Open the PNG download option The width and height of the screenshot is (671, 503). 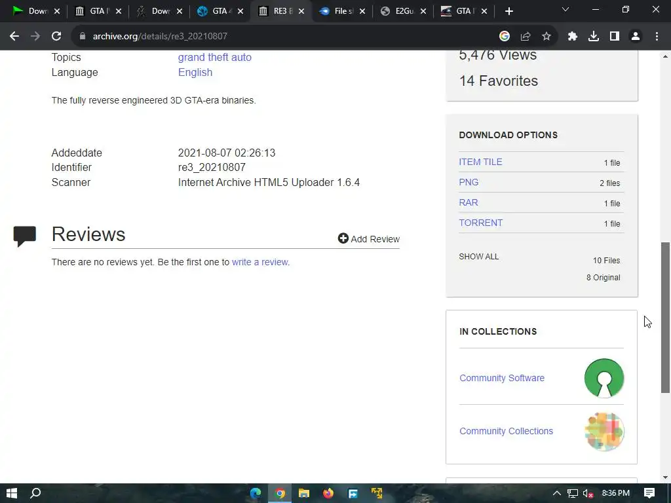tap(469, 182)
